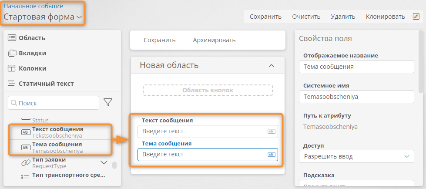The image size is (426, 189).
Task: Click the Текст сообщения field label on form
Action: tap(168, 121)
